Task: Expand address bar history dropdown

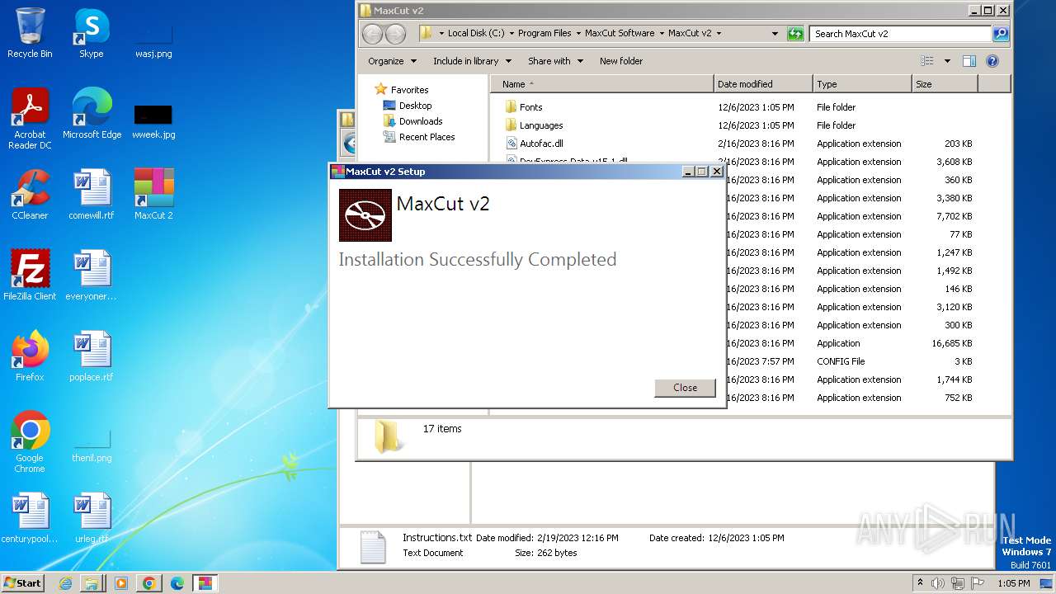Action: click(x=775, y=34)
